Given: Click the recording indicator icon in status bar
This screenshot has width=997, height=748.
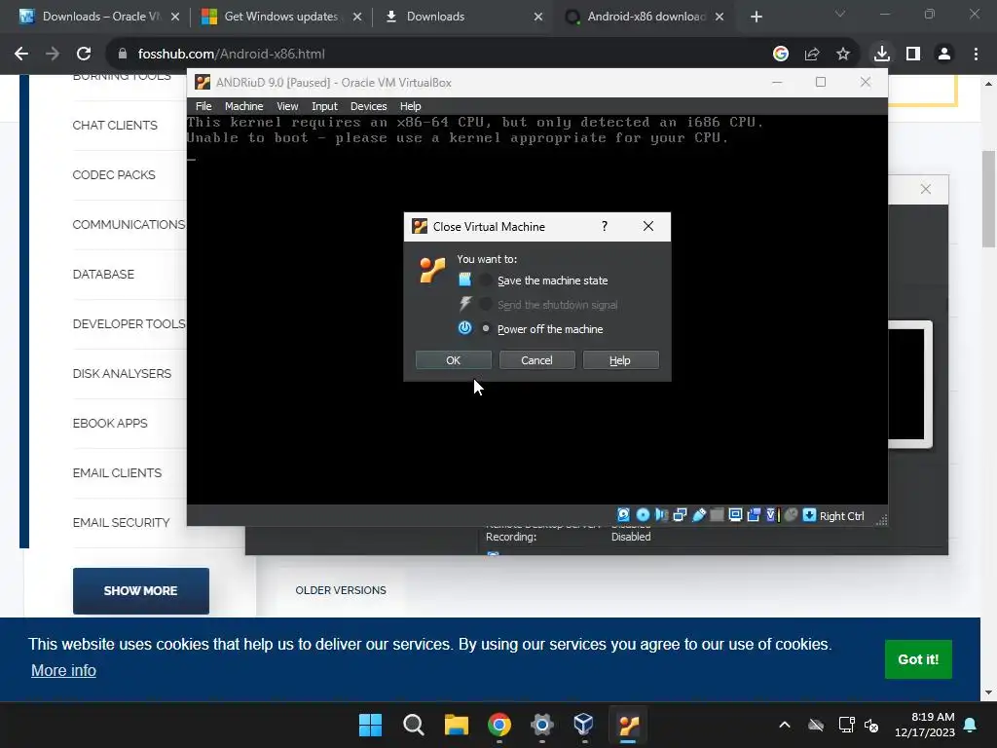Looking at the screenshot, I should tap(754, 515).
